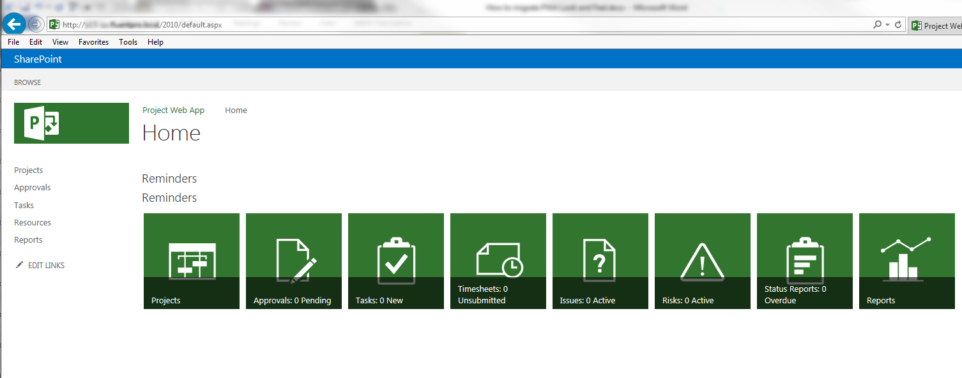
Task: Open Tasks in the left navigation
Action: click(x=24, y=206)
